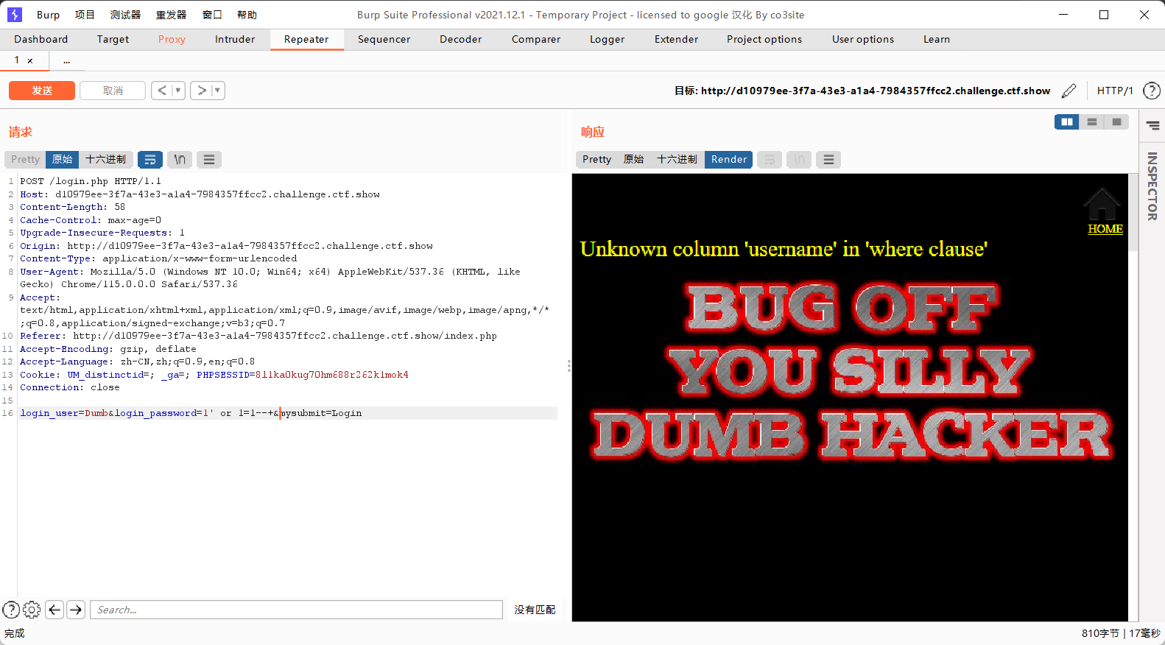
Task: Open the User options tab
Action: click(863, 39)
